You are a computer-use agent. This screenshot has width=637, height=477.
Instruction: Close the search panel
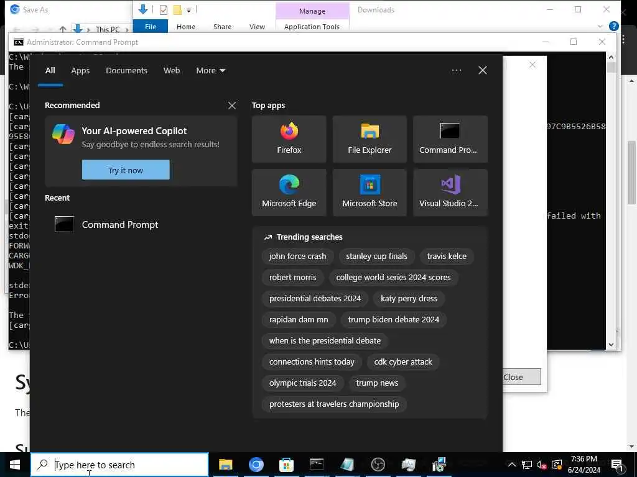point(482,71)
